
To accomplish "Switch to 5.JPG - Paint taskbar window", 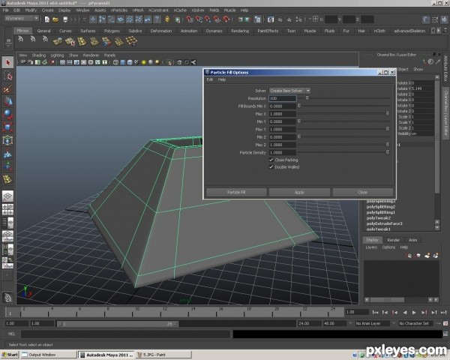I will pos(163,355).
